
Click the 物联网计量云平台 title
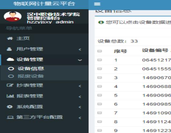[44, 4]
